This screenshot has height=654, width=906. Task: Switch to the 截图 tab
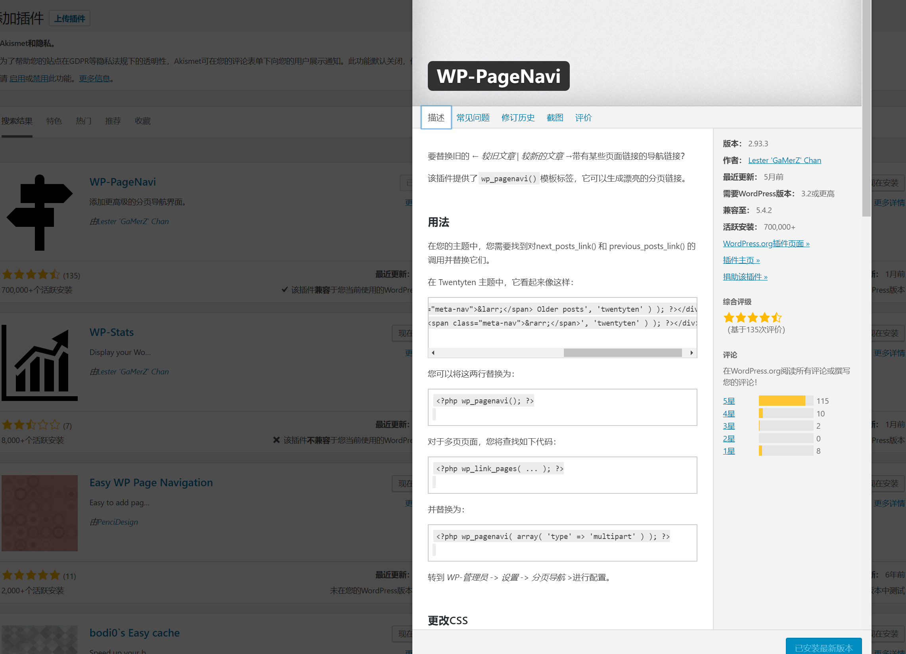[x=555, y=117]
